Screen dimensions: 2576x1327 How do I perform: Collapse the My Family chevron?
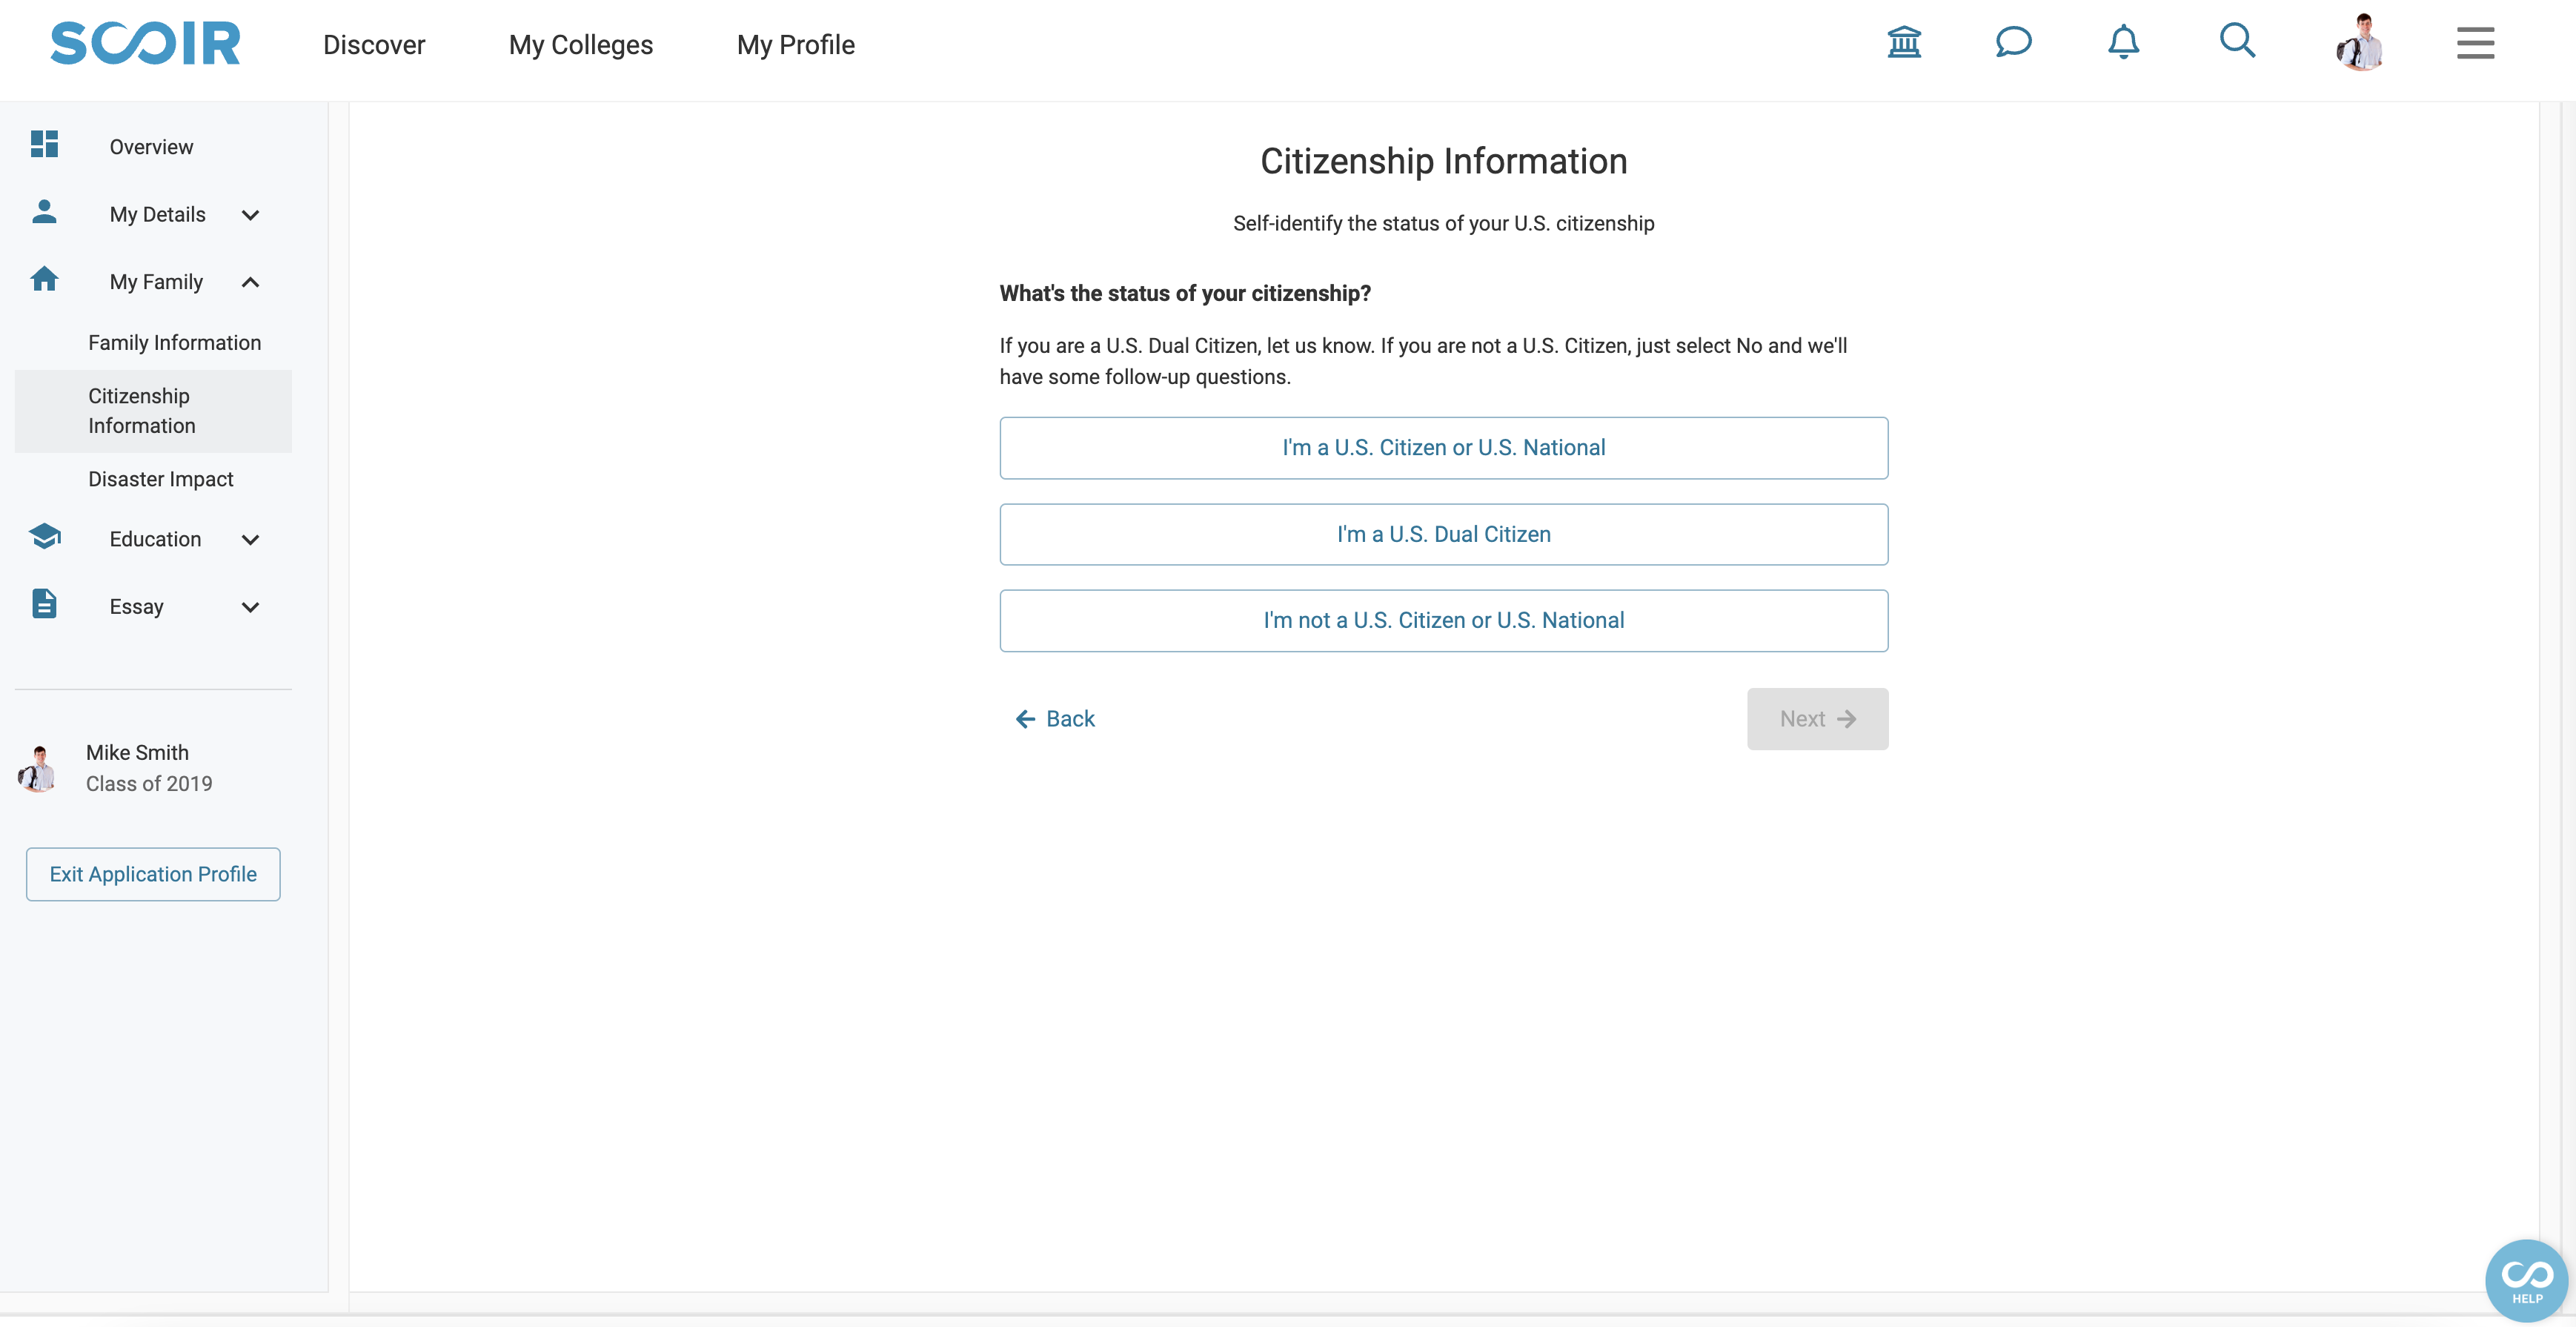(250, 282)
